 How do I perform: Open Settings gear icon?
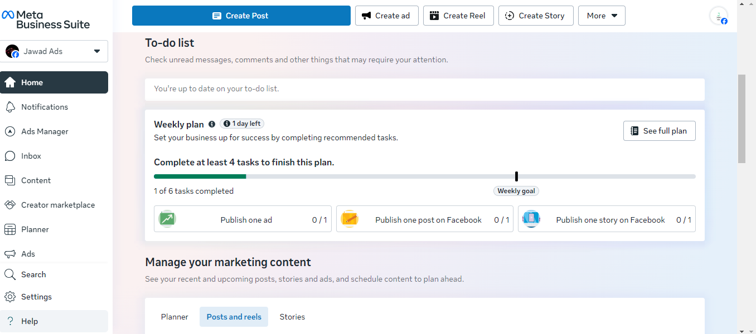[10, 297]
